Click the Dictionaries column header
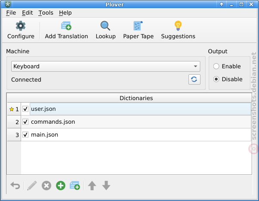 pyautogui.click(x=136, y=98)
